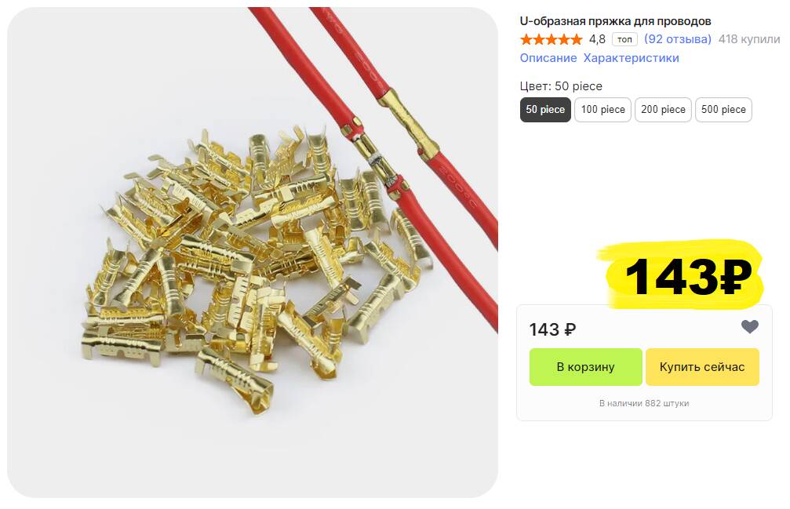Click the 'топ' badge next to rating
Image resolution: width=790 pixels, height=509 pixels.
pyautogui.click(x=624, y=39)
